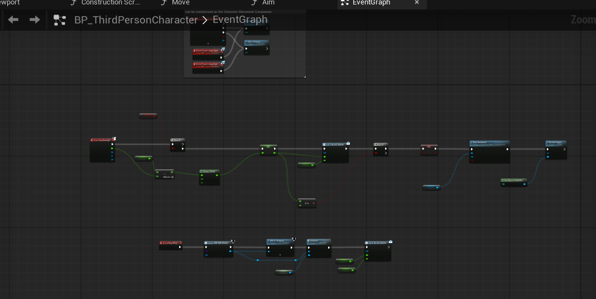Image resolution: width=596 pixels, height=299 pixels.
Task: Select the Add to Viewport node
Action: tap(280, 241)
